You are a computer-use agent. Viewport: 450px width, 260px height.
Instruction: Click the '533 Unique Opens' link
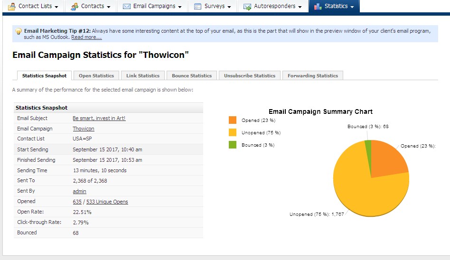[107, 202]
